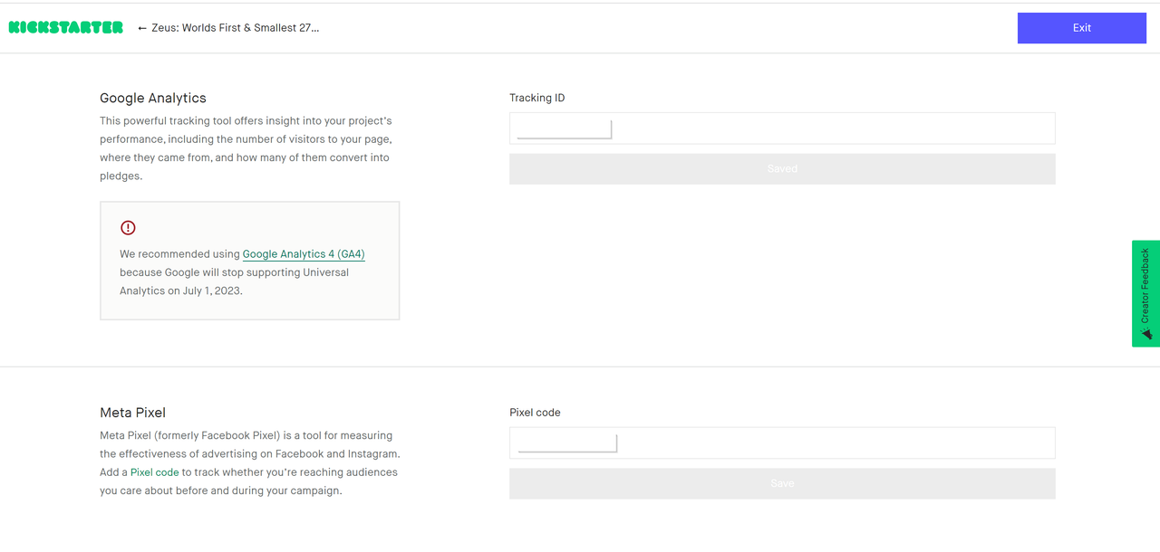Click the Google Analytics section heading
1160x552 pixels.
152,98
